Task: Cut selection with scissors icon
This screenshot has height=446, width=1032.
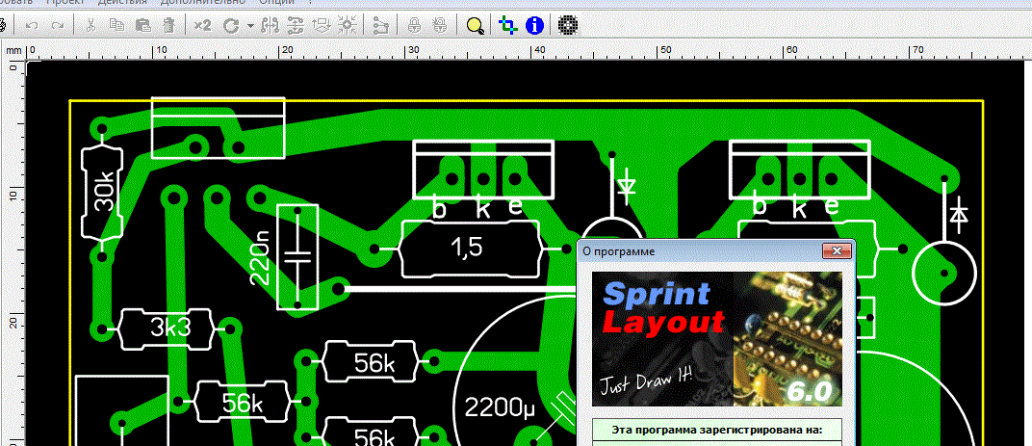Action: (x=91, y=26)
